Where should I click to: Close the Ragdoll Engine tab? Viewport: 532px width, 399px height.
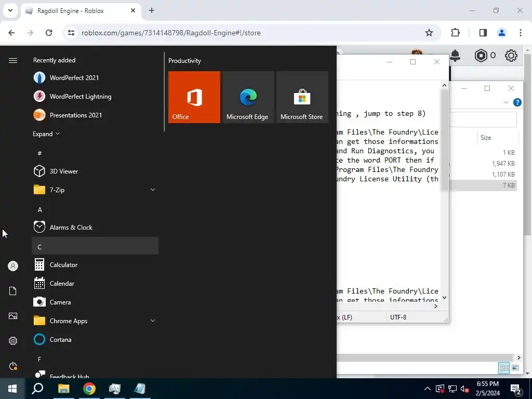pos(133,10)
